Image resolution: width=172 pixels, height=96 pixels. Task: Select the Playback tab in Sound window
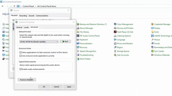(14, 15)
